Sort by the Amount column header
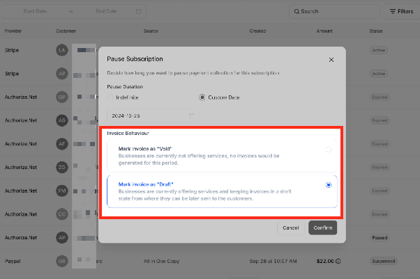This screenshot has width=420, height=279. (x=324, y=31)
